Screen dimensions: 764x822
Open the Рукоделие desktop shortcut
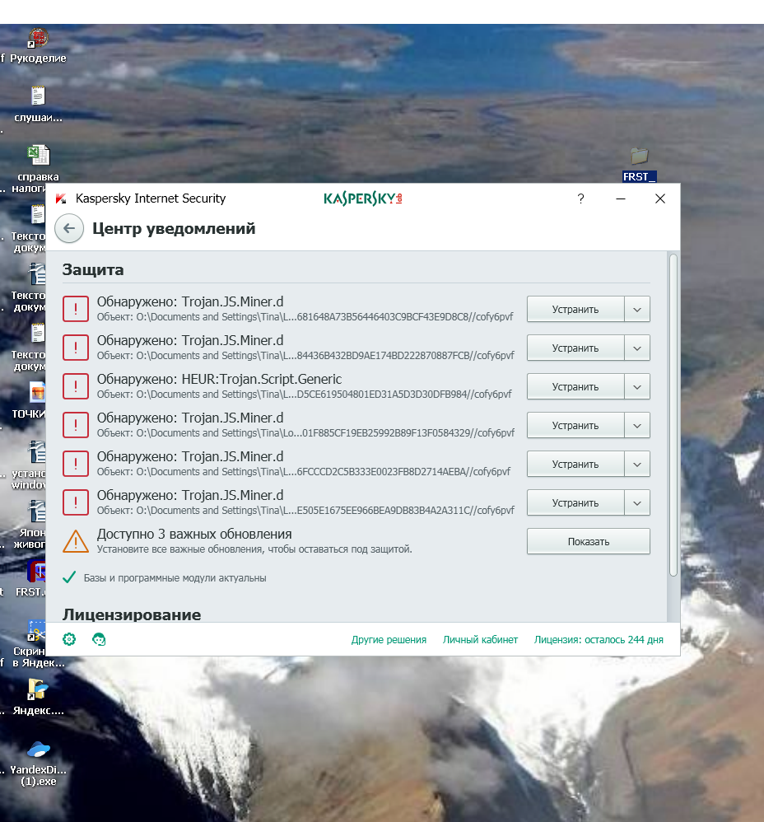(38, 46)
